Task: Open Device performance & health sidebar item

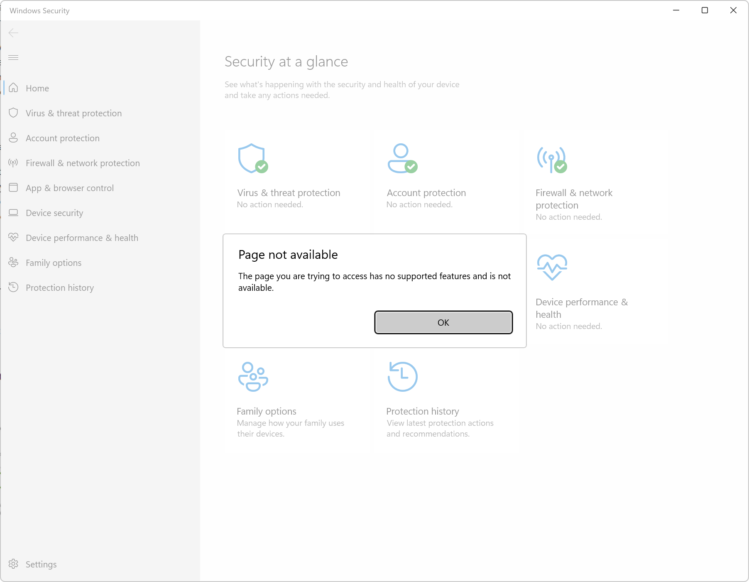Action: [82, 238]
